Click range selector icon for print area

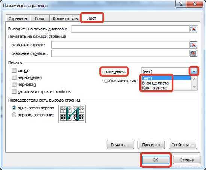pos(193,29)
